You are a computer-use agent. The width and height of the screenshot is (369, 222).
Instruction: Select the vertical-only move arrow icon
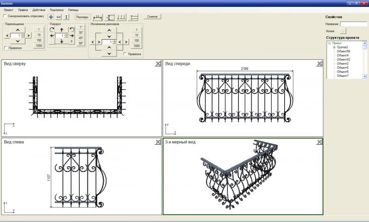(x=66, y=17)
